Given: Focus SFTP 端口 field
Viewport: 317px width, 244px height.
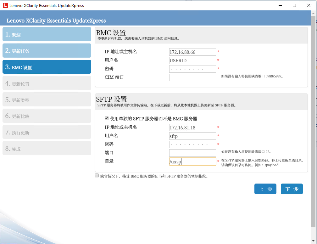Looking at the screenshot, I should [192, 153].
